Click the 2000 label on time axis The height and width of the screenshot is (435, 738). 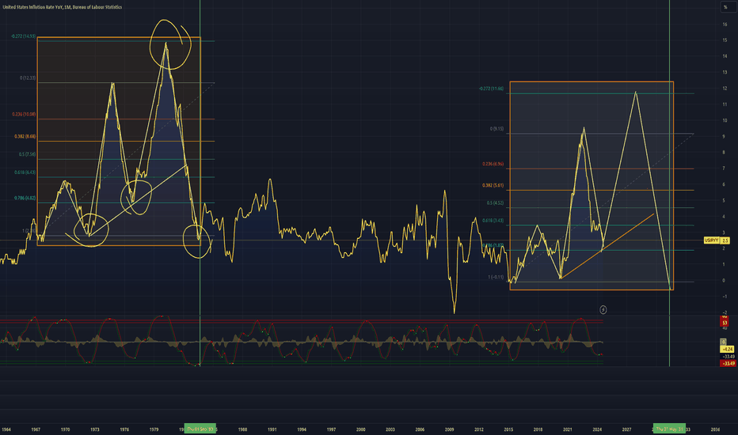360,429
